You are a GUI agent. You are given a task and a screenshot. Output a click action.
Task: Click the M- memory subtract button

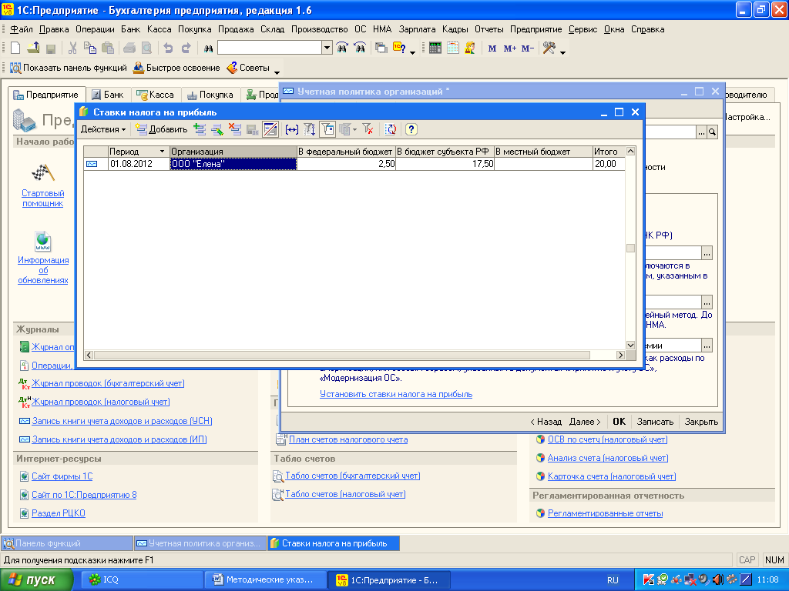pos(527,48)
